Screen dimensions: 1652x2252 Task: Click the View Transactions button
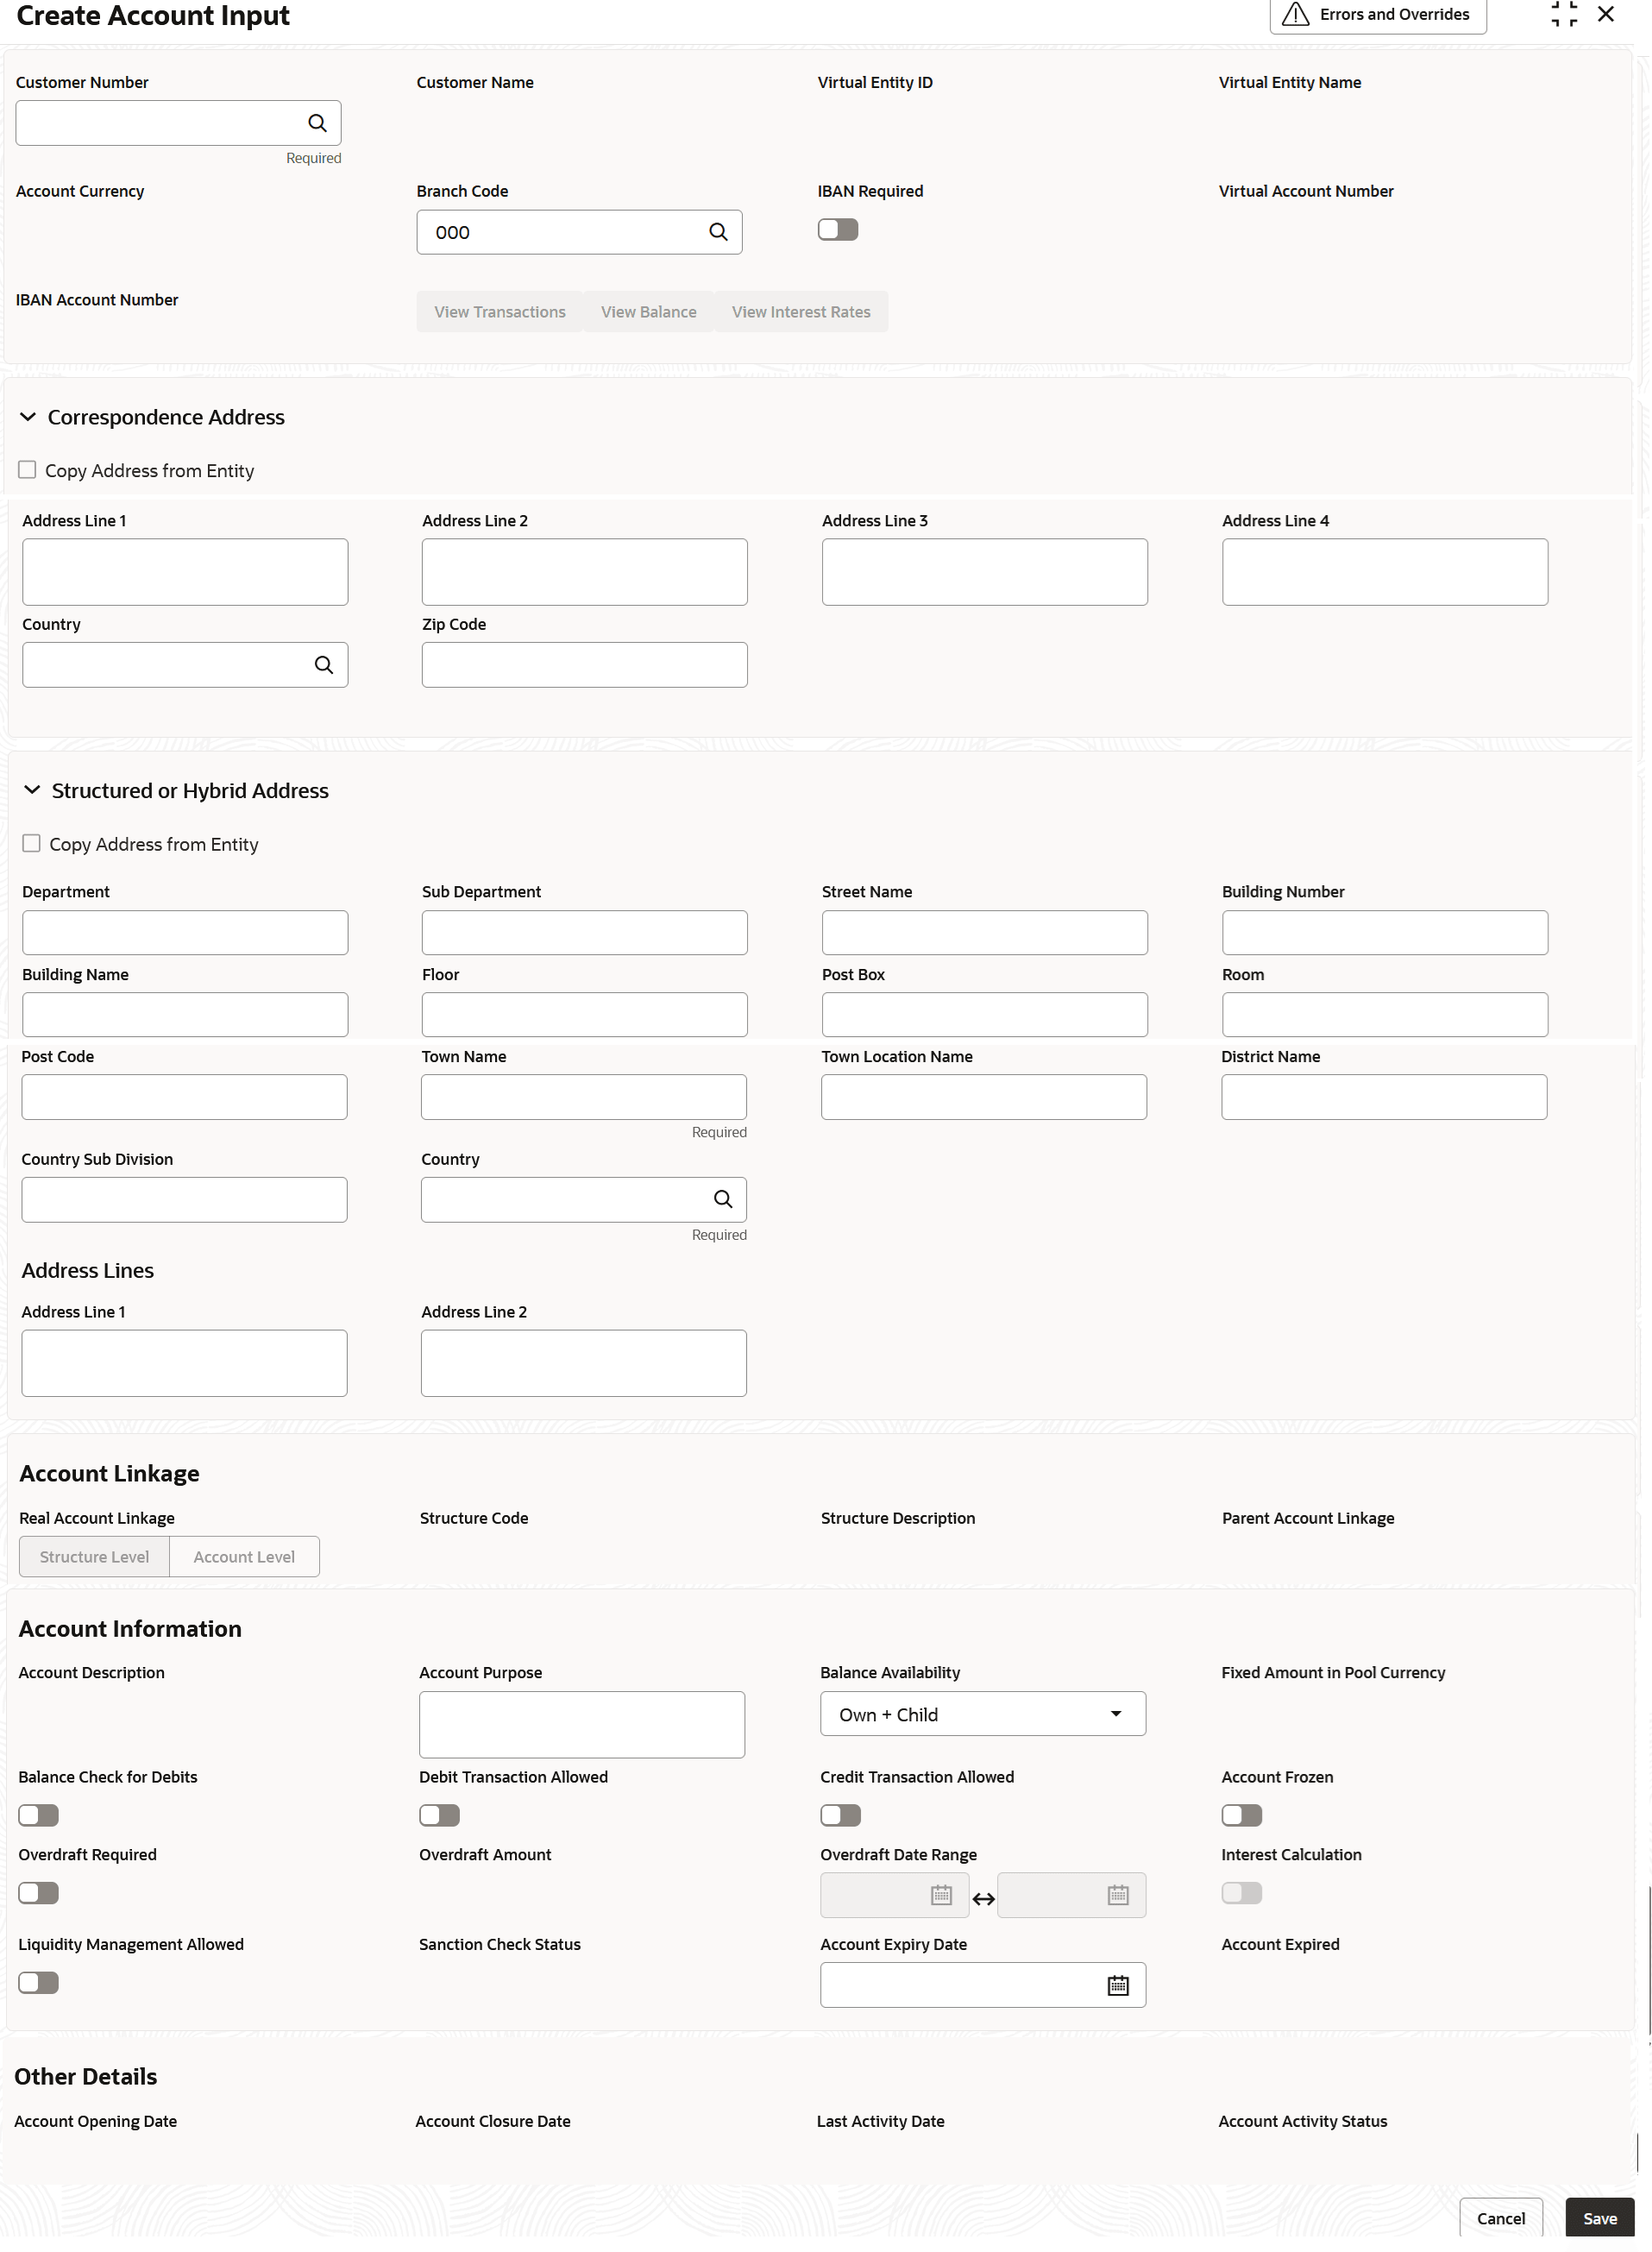point(500,312)
